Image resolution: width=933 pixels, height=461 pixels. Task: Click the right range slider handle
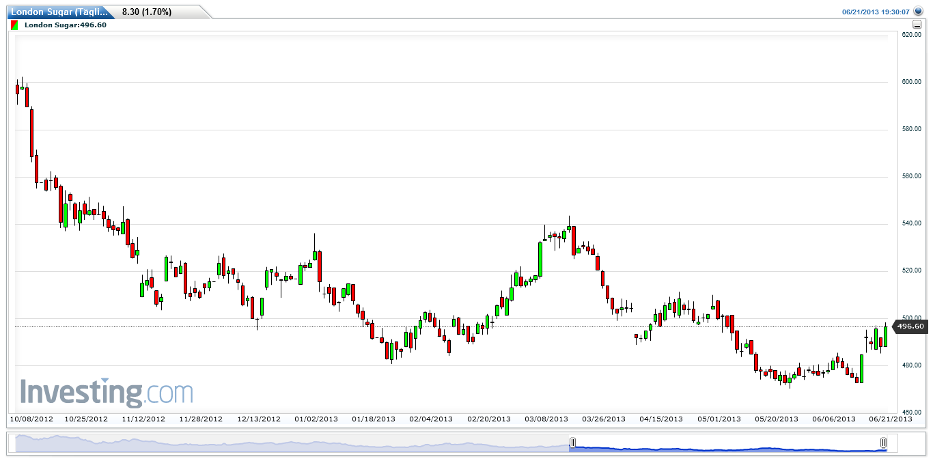click(883, 443)
